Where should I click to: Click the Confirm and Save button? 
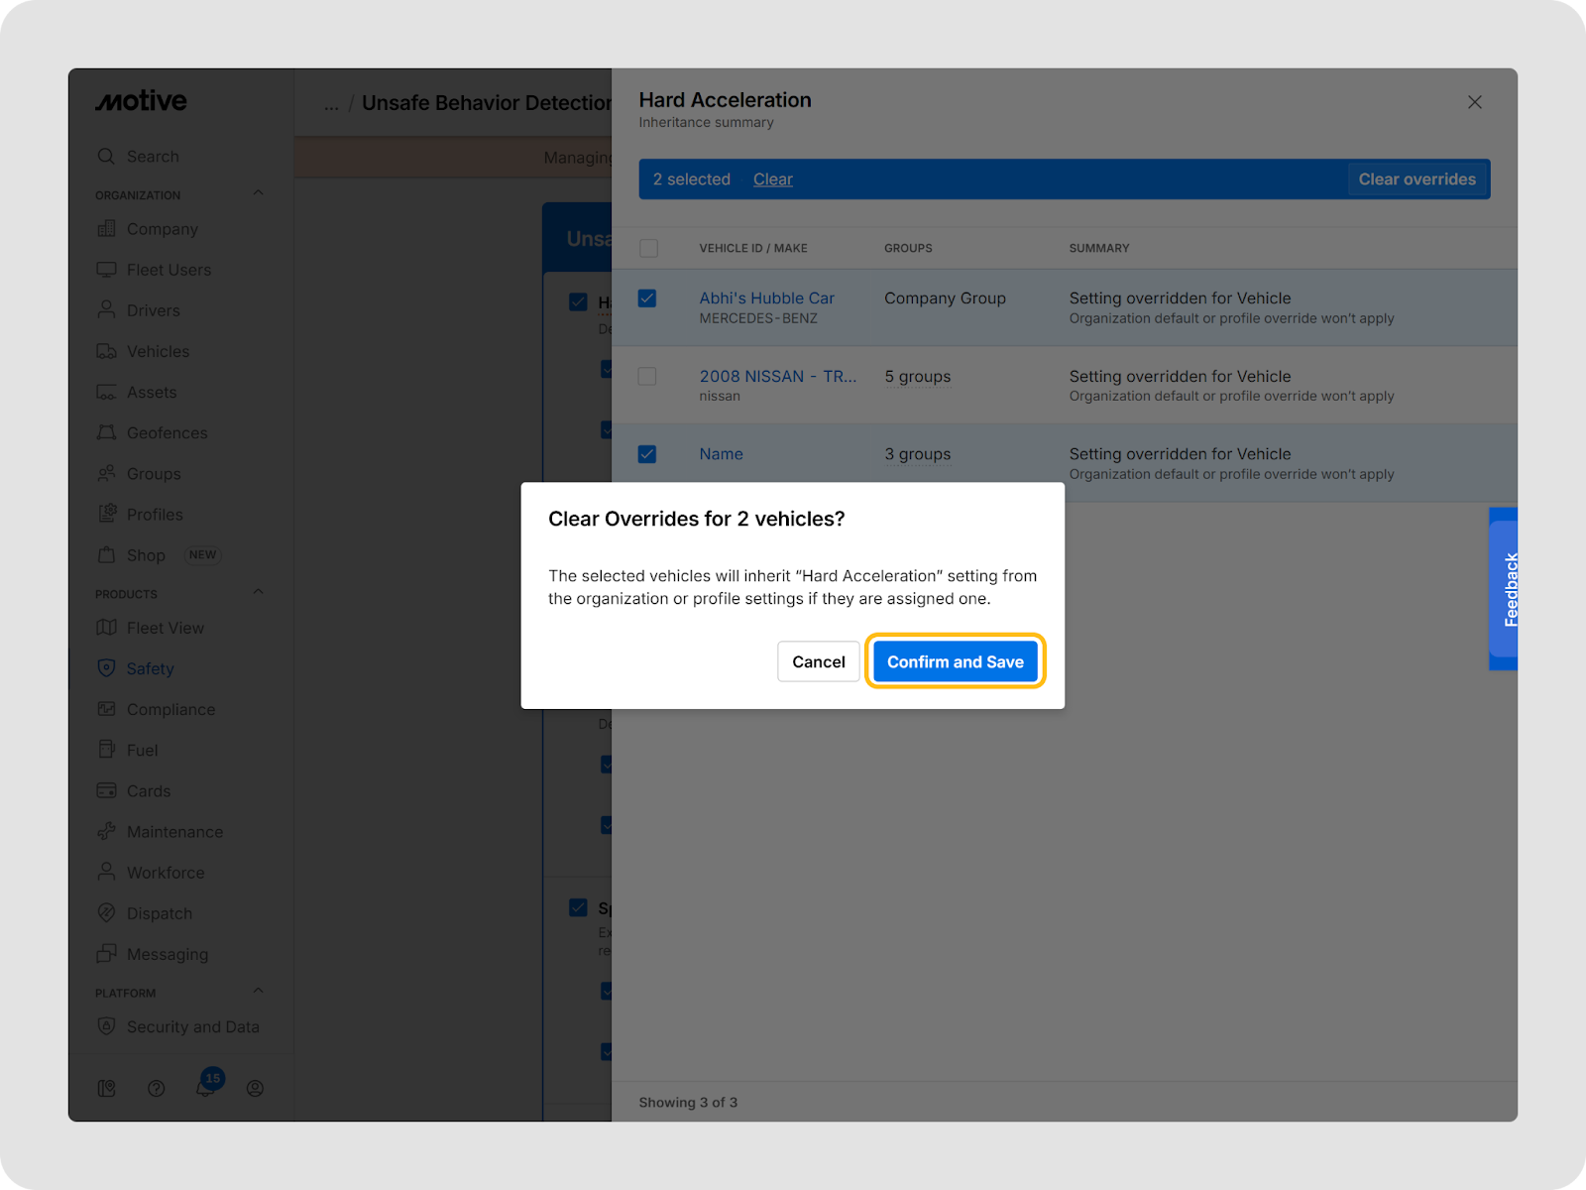click(x=955, y=661)
